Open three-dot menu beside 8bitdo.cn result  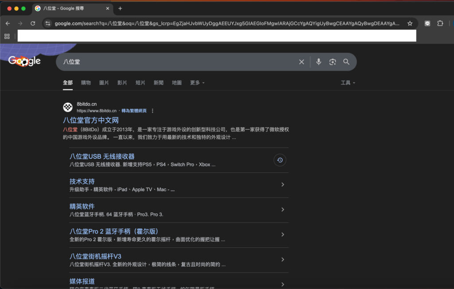click(153, 111)
